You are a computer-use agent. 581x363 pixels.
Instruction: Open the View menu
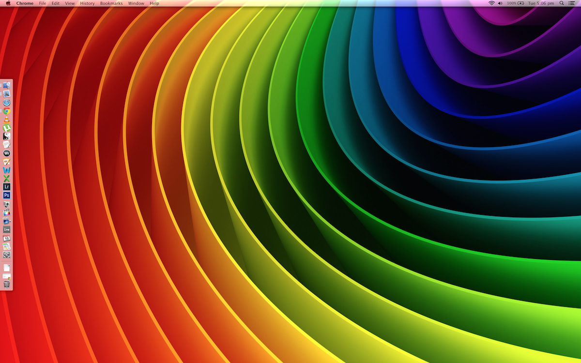pos(70,3)
